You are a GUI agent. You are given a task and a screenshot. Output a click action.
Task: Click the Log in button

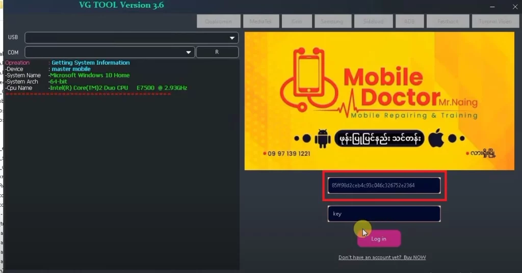(379, 239)
